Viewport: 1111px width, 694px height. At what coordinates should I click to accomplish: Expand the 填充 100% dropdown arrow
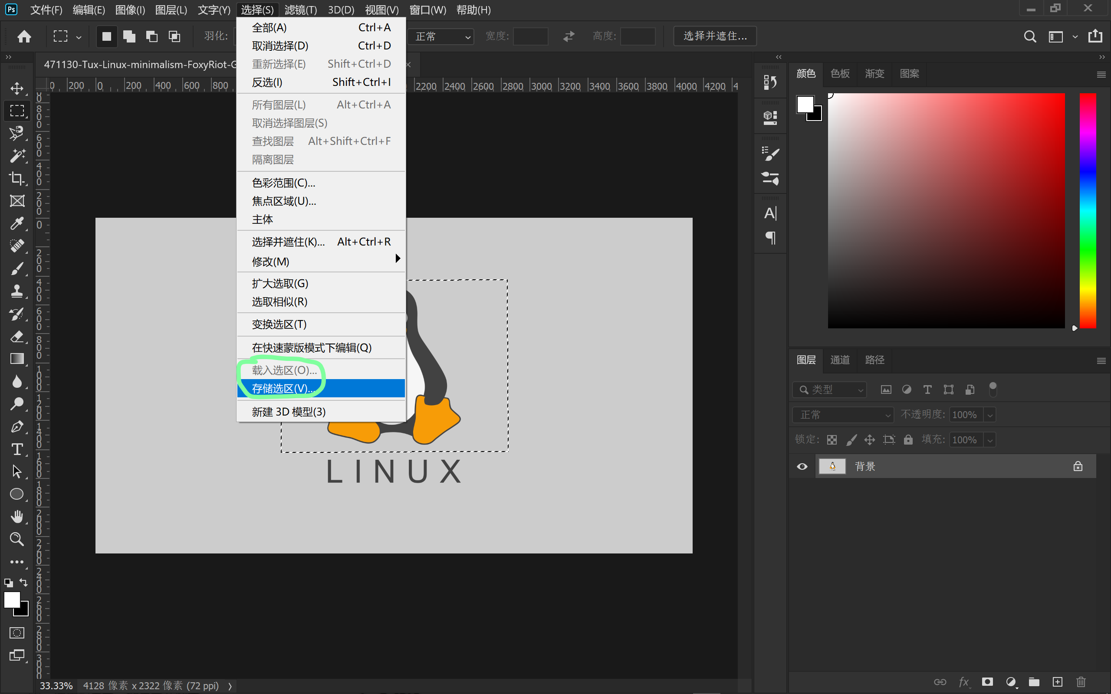click(x=990, y=440)
